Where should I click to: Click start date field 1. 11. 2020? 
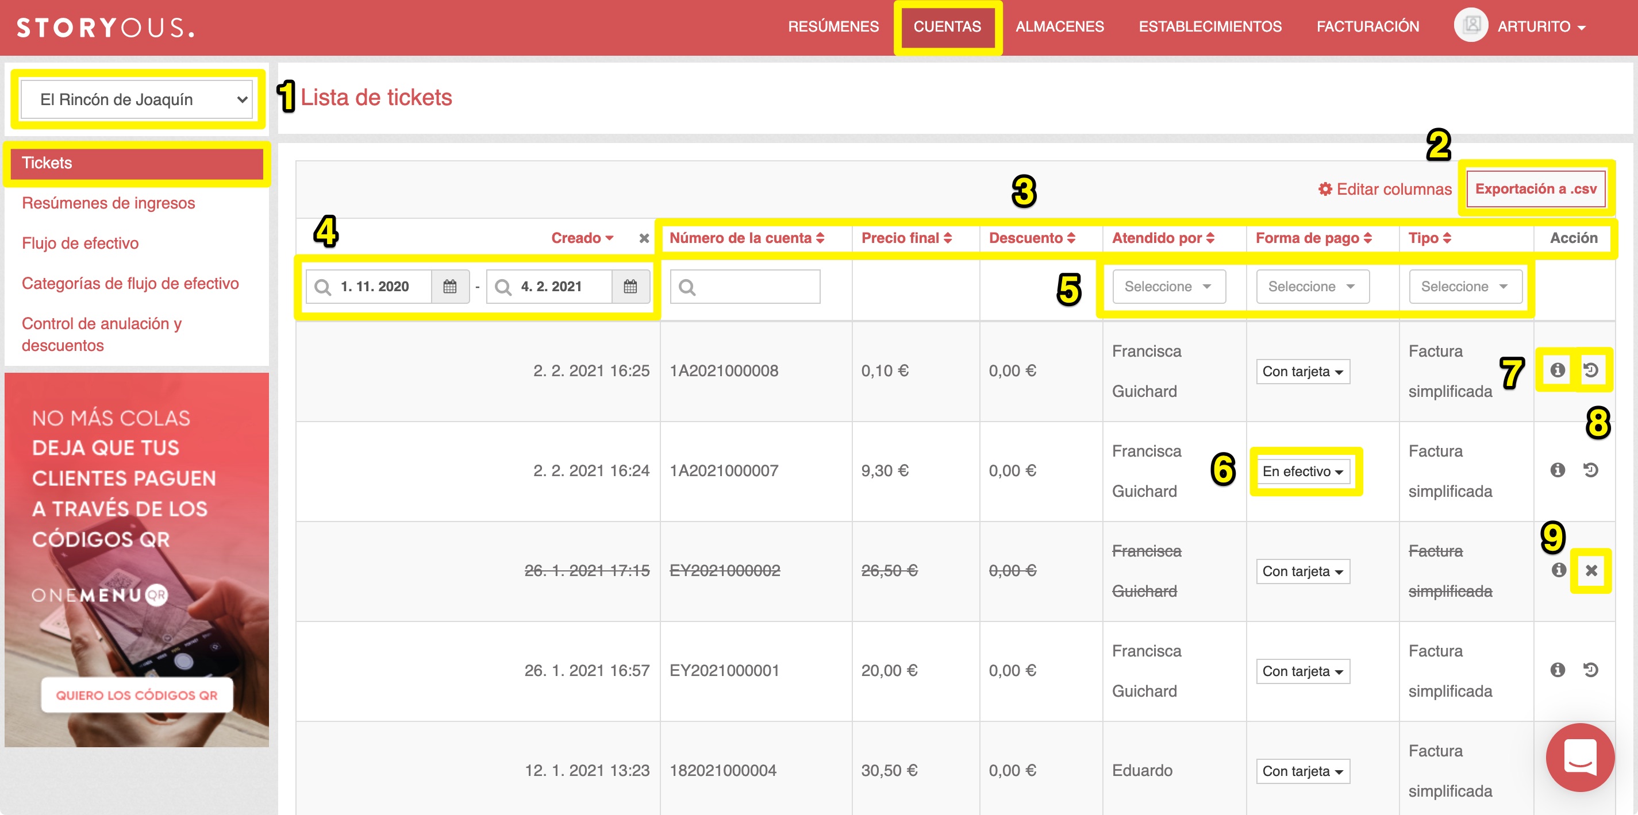pyautogui.click(x=369, y=287)
